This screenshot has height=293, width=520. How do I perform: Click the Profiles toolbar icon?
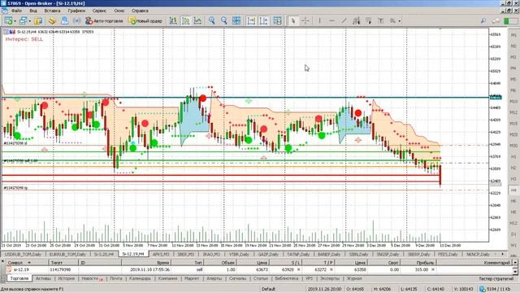click(24, 20)
